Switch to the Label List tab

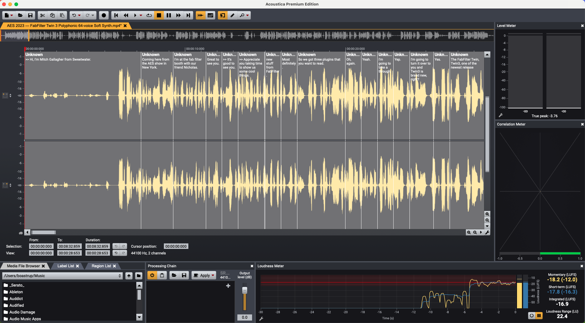pos(65,266)
